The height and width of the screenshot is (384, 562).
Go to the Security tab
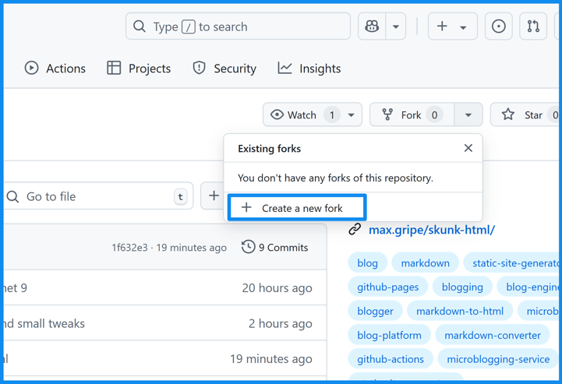(x=224, y=69)
